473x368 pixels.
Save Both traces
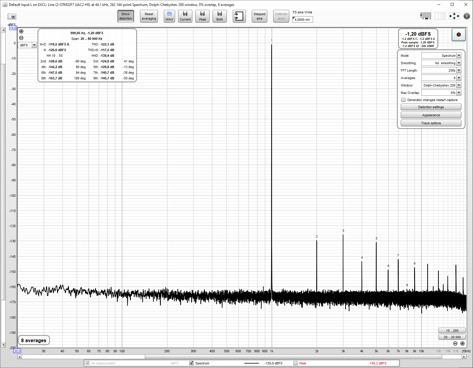[x=220, y=16]
